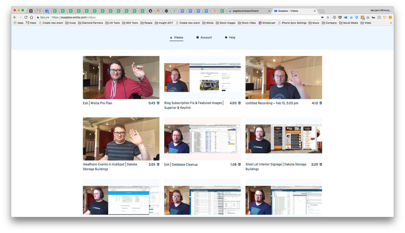This screenshot has width=405, height=233.
Task: Click the browser home icon
Action: (x=31, y=17)
